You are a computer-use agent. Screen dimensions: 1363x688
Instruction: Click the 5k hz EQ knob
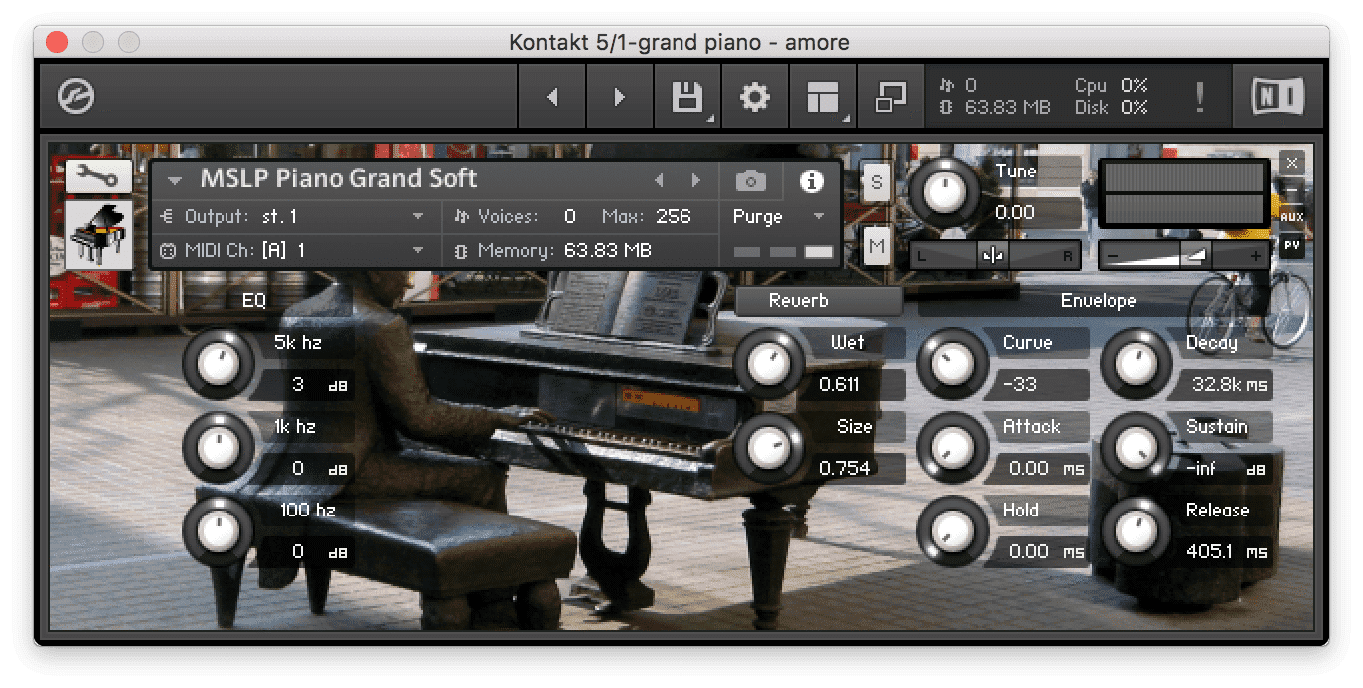[x=217, y=363]
